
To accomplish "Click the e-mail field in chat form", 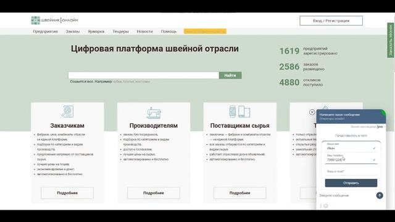I will pyautogui.click(x=351, y=171).
